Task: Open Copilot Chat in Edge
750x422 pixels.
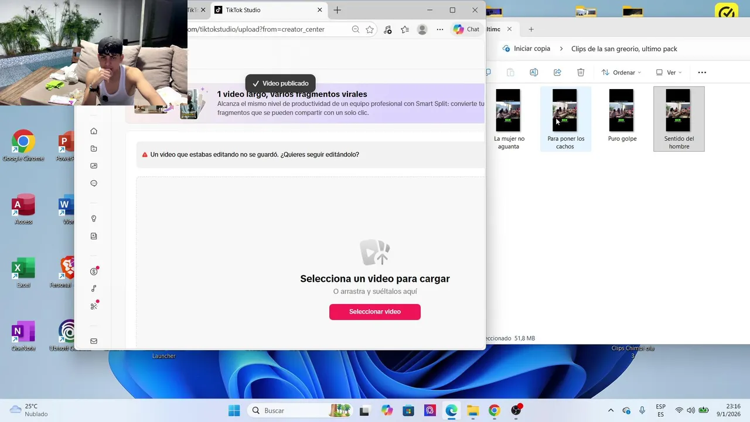Action: coord(466,29)
